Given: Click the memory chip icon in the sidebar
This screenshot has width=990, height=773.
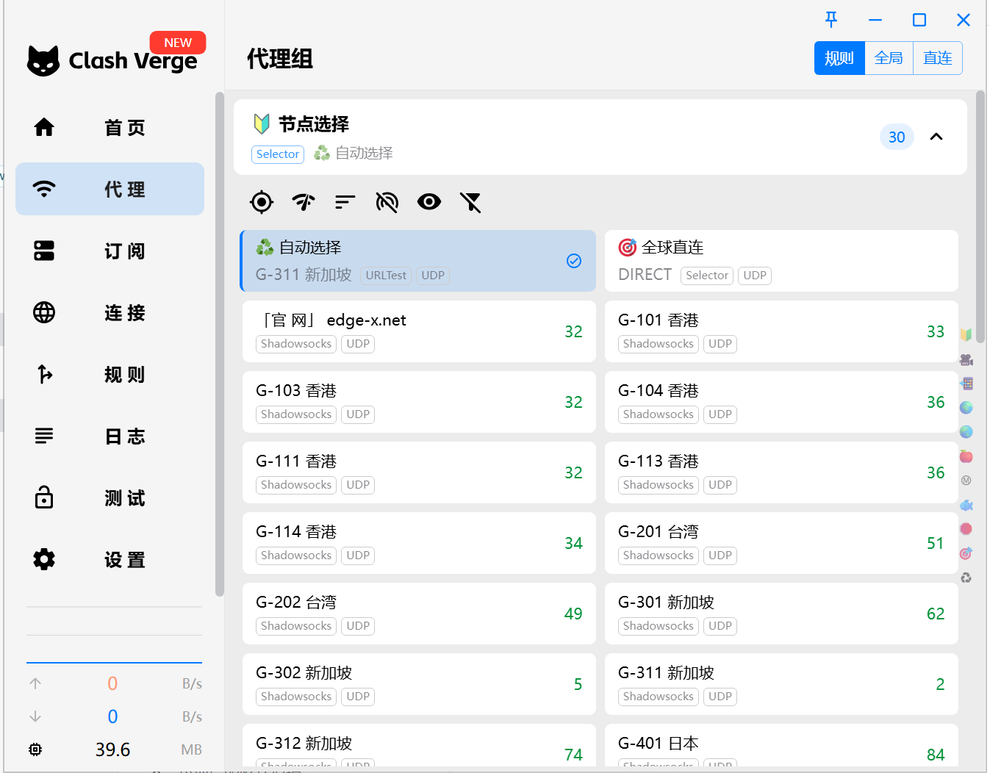Looking at the screenshot, I should [x=35, y=749].
